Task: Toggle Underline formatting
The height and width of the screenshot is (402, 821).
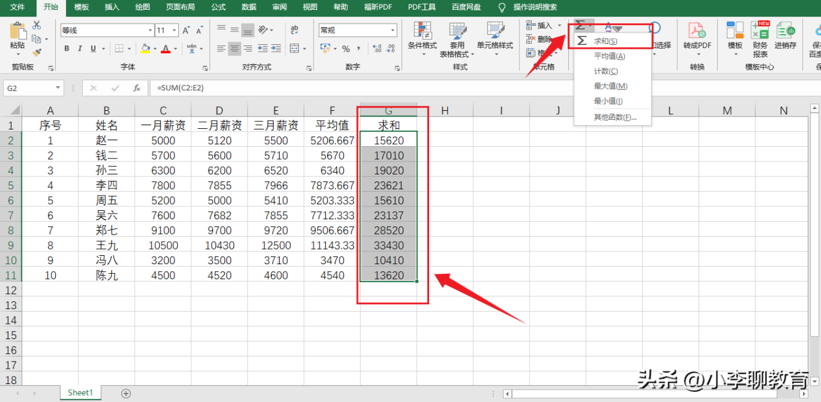Action: [x=94, y=49]
